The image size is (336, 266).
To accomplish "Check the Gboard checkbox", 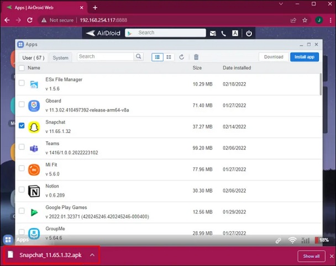I will (x=22, y=104).
